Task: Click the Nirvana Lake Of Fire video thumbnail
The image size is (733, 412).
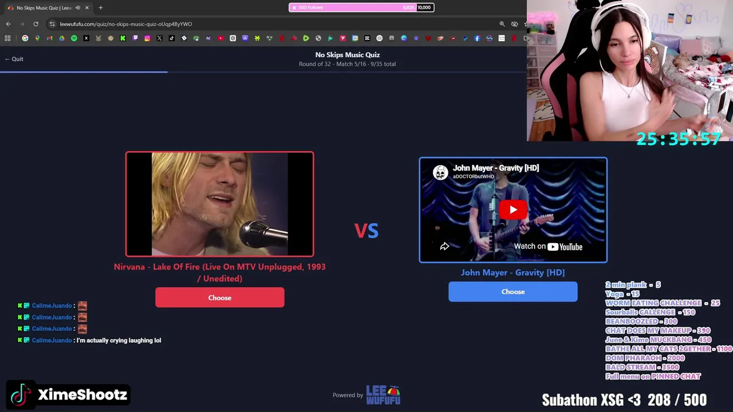Action: click(x=220, y=204)
